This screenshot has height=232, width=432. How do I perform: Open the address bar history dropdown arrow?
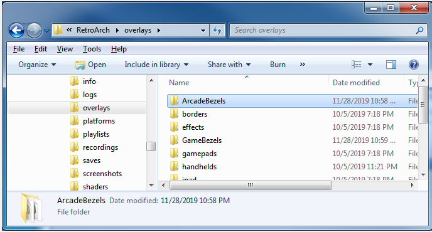tap(203, 31)
